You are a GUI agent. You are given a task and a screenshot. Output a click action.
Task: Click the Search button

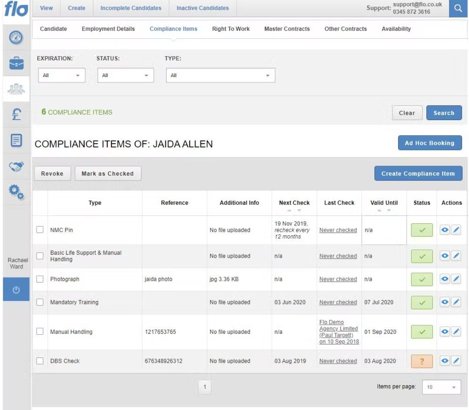(x=444, y=113)
